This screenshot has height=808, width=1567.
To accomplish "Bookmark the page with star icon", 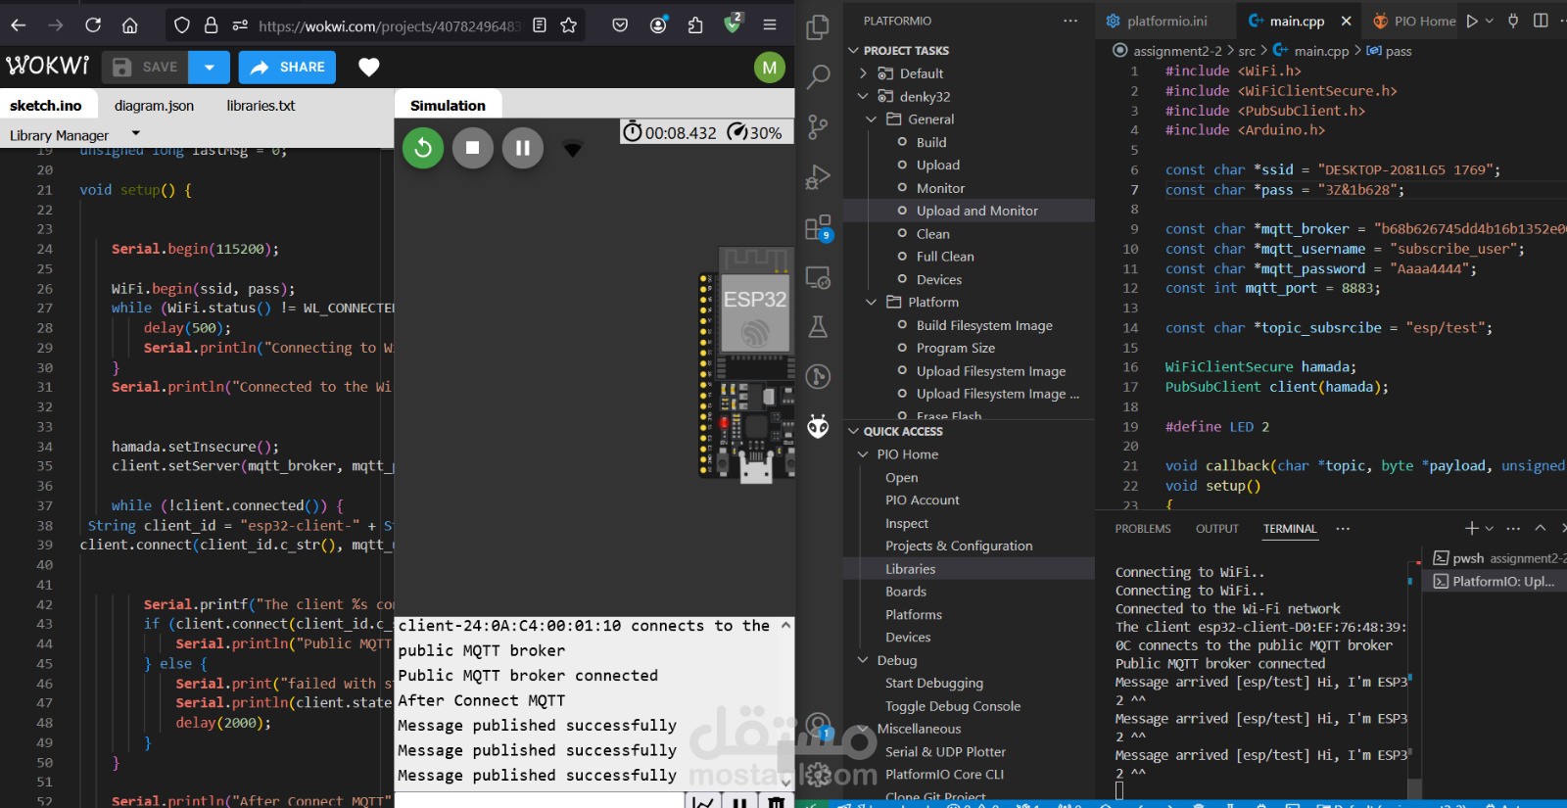I will (568, 25).
